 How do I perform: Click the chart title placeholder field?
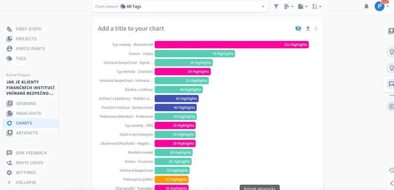tap(131, 28)
